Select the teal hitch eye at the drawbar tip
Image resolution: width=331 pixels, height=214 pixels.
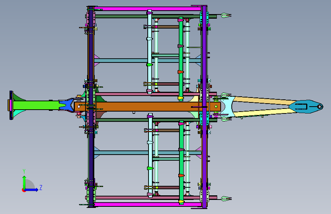(x=306, y=107)
